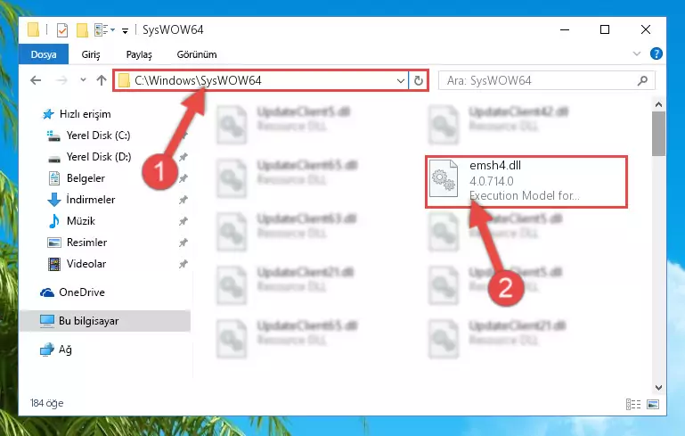Switch to large icons view in status bar
The width and height of the screenshot is (685, 436).
tap(653, 405)
